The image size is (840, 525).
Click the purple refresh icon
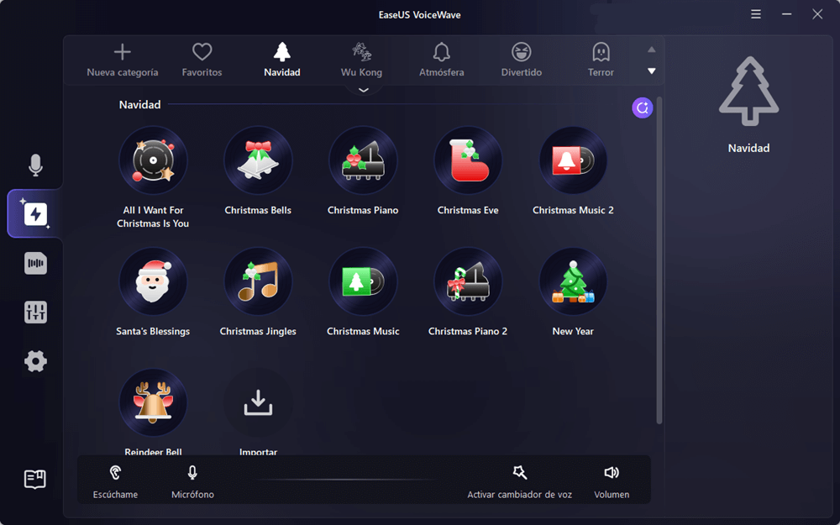click(x=643, y=108)
